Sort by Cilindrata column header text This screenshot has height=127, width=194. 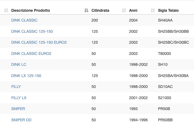point(100,10)
